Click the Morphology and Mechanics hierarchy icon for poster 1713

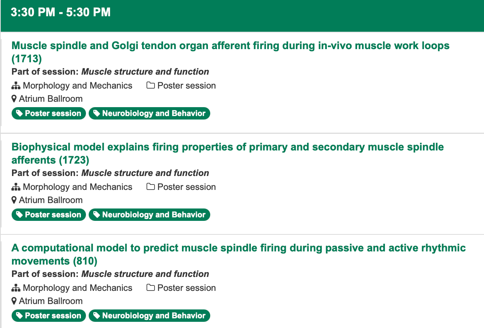click(x=15, y=86)
